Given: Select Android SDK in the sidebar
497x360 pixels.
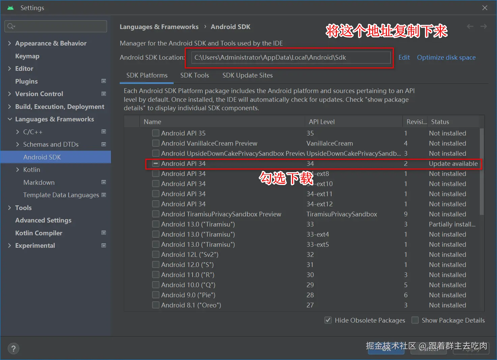Looking at the screenshot, I should (56, 157).
